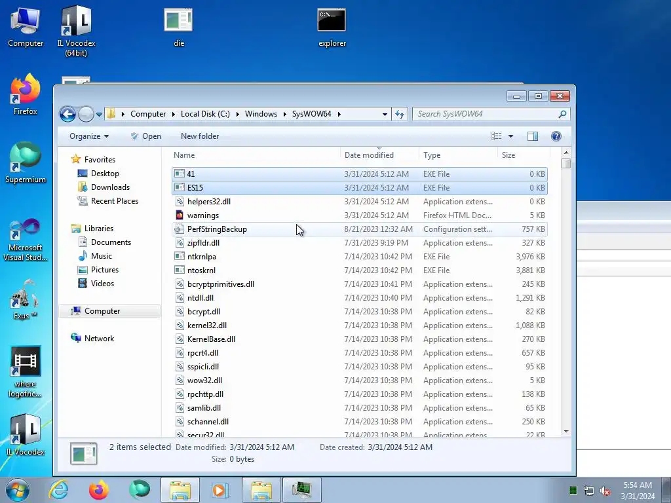Open Windows Media Player taskbar button
The width and height of the screenshot is (671, 503).
point(220,490)
